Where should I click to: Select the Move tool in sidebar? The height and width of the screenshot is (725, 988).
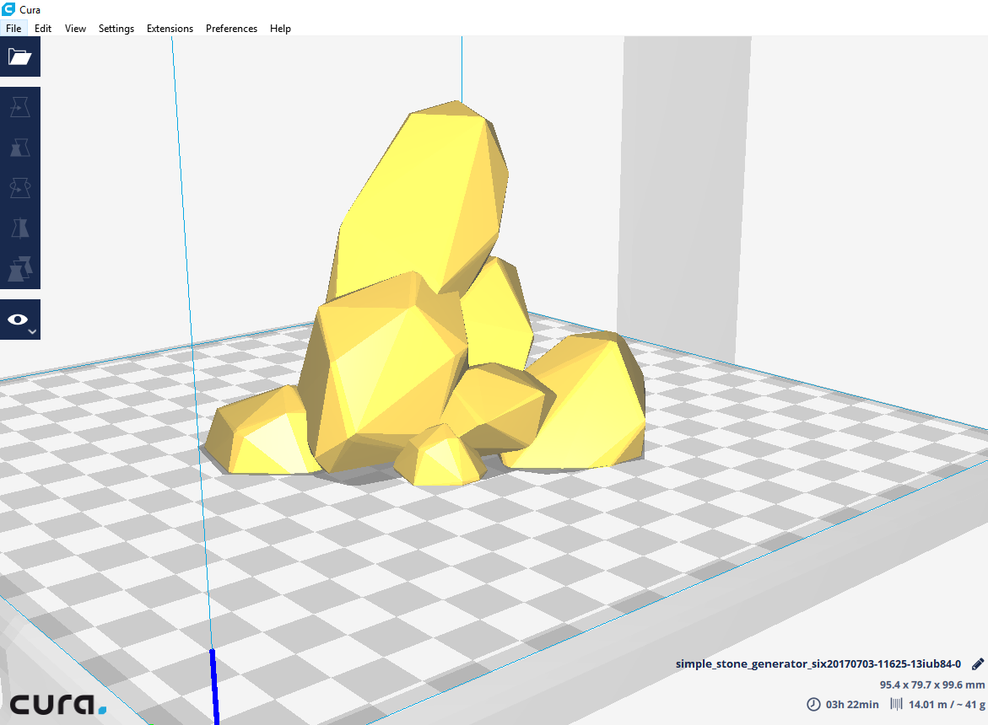tap(20, 107)
